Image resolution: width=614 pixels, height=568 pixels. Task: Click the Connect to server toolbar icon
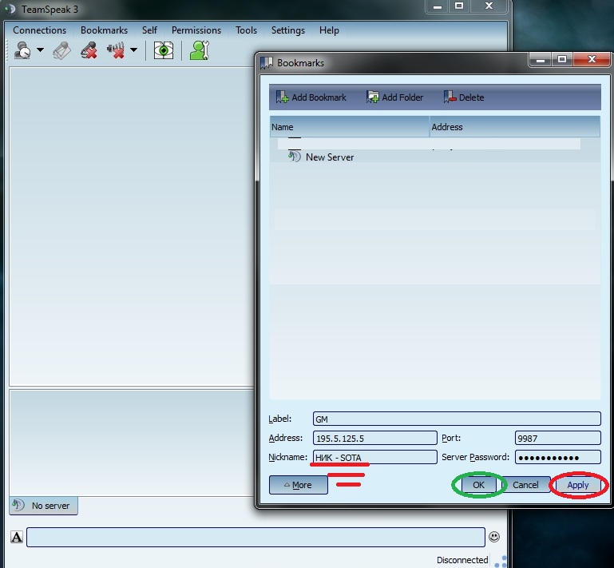click(22, 50)
